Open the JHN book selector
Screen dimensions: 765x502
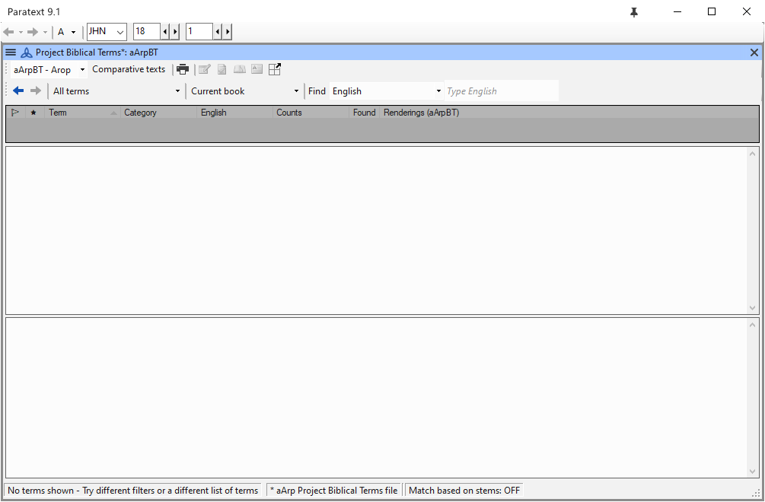107,32
